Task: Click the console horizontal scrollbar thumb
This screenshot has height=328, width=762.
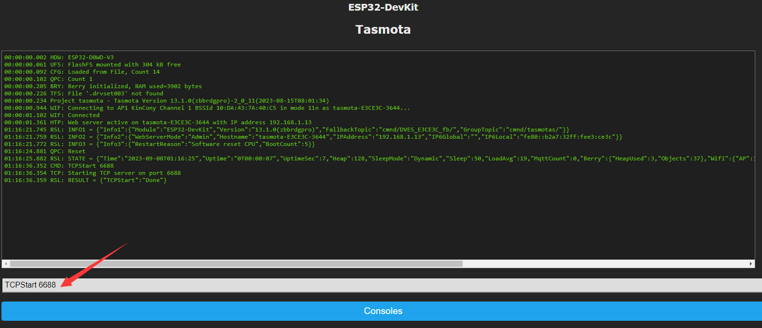Action: tap(236, 264)
